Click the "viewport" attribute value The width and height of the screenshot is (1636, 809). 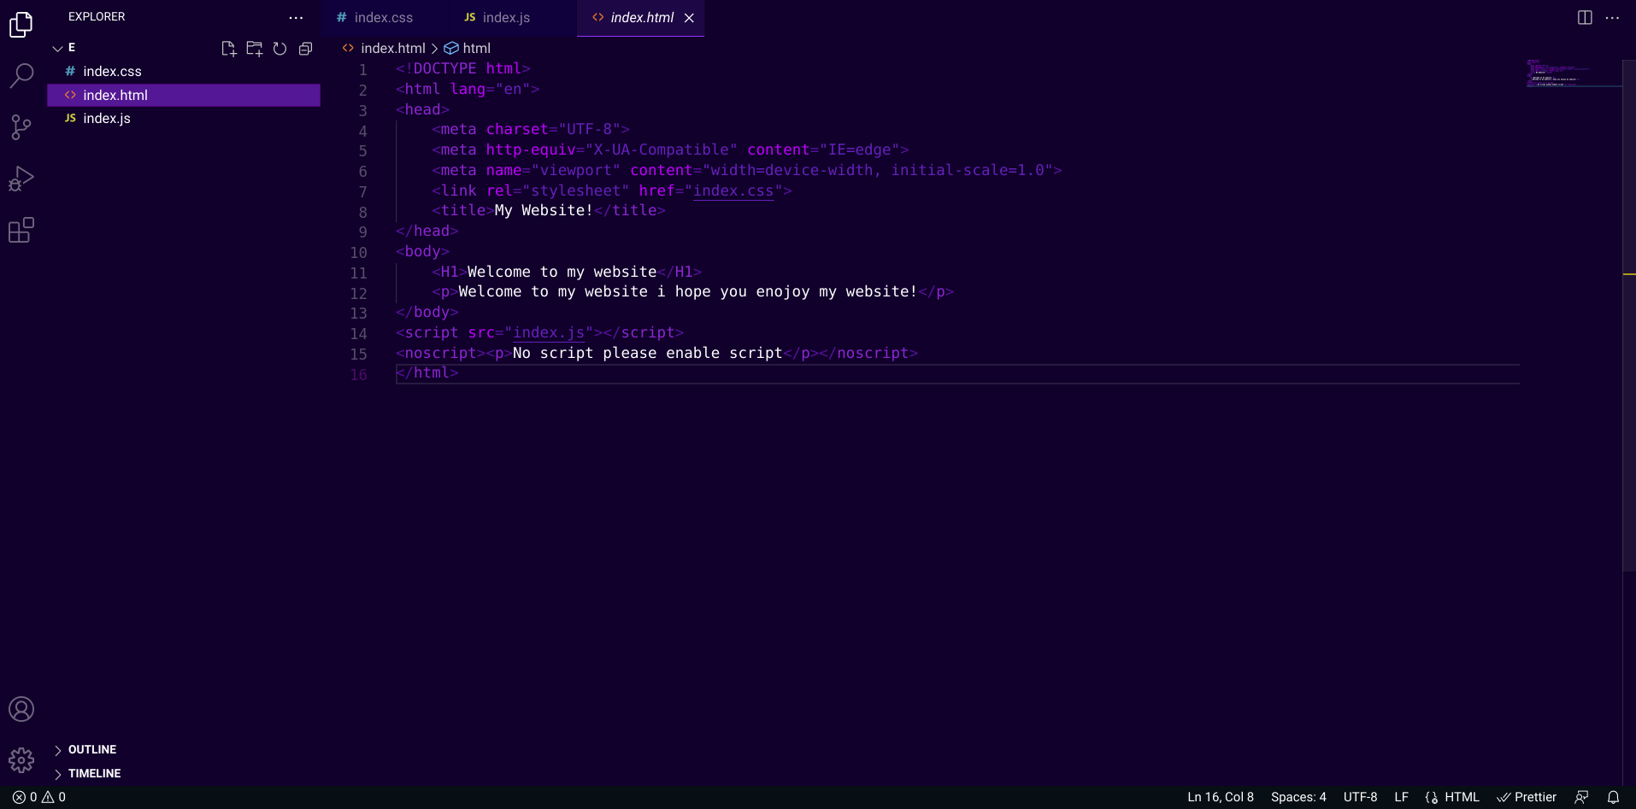tap(576, 171)
